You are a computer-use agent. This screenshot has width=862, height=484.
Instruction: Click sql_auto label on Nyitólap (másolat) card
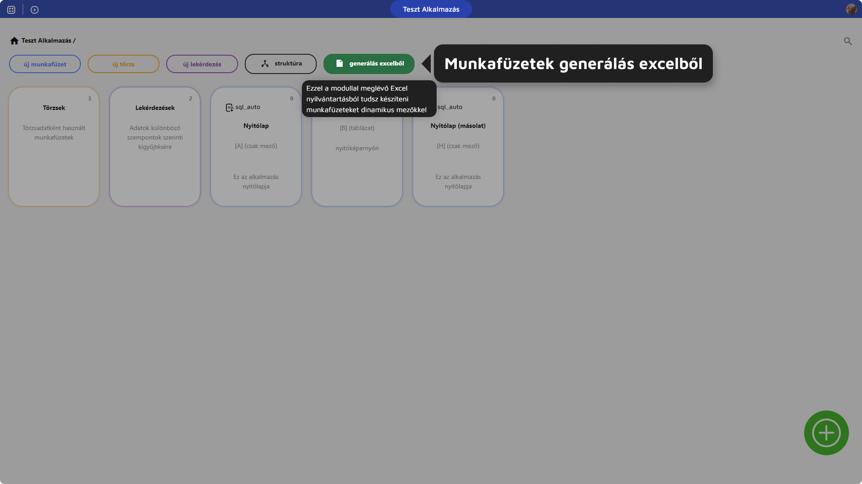click(450, 107)
